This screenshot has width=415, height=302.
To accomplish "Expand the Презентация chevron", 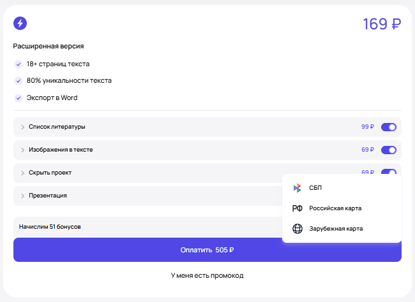I will (22, 196).
